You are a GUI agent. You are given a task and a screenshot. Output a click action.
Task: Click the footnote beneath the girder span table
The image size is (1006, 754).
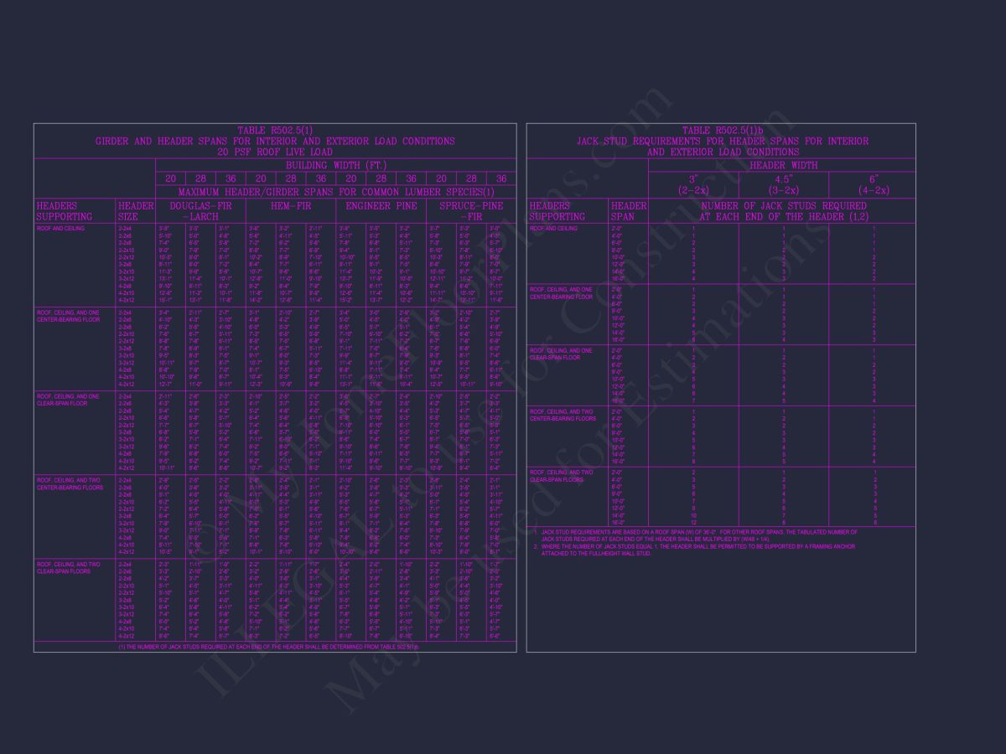coord(268,647)
